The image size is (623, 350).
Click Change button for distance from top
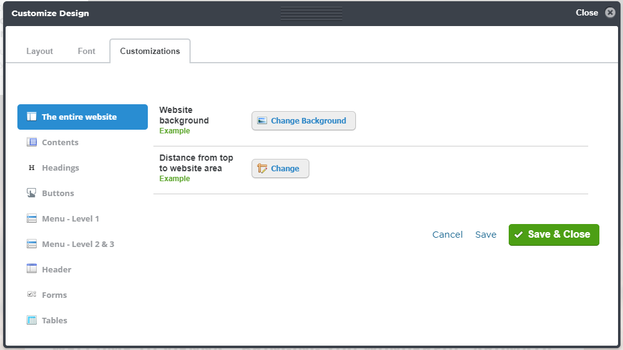280,169
